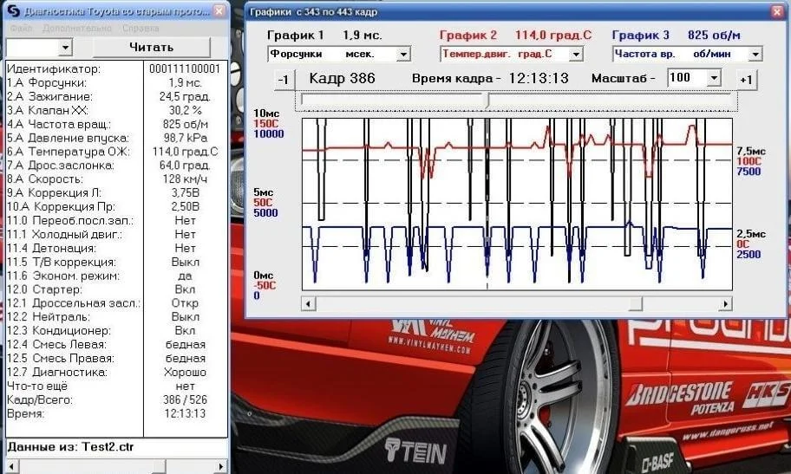Open the График 1 Форсунки dropdown

pyautogui.click(x=402, y=55)
